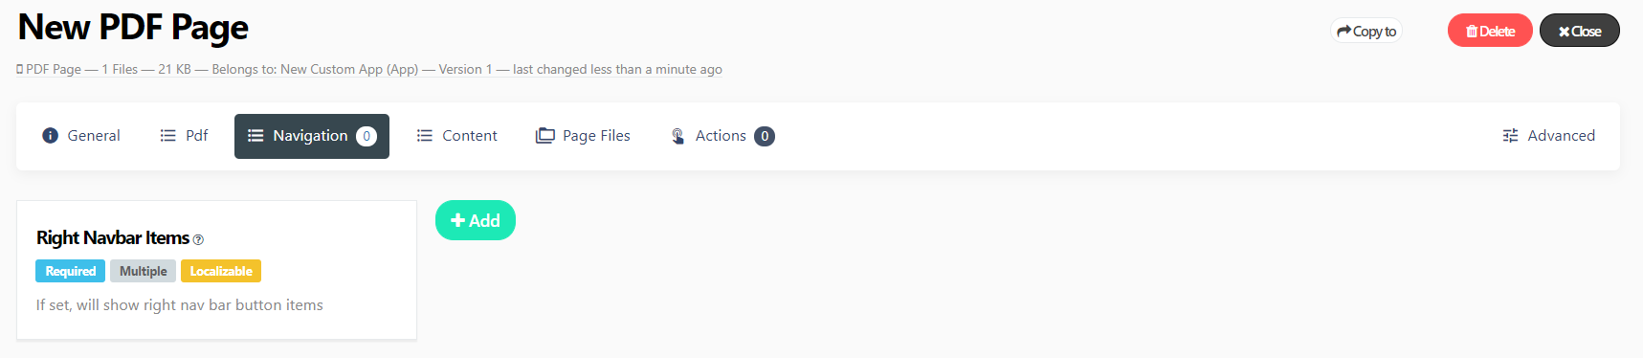Click the Navigation tab list icon
This screenshot has height=358, width=1643.
(255, 136)
